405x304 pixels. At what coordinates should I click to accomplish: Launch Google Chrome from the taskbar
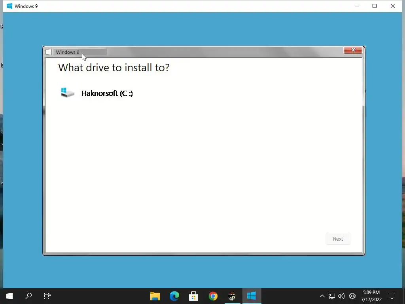click(x=213, y=296)
